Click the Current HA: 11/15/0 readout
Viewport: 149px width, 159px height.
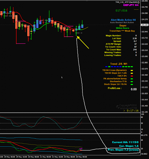click(125, 142)
